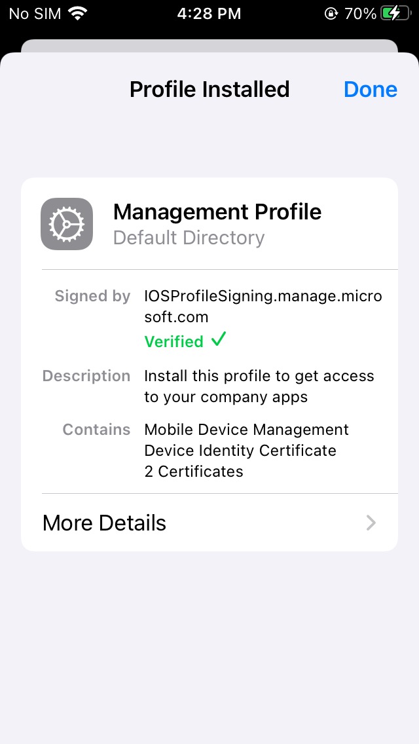Viewport: 419px width, 744px height.
Task: Tap the 4:28 PM clock
Action: tap(209, 14)
